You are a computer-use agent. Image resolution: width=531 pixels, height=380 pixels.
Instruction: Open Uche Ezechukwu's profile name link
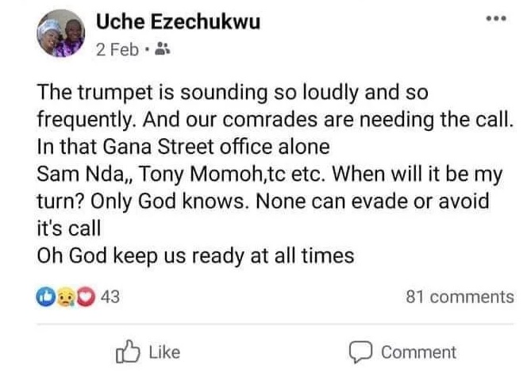click(174, 23)
